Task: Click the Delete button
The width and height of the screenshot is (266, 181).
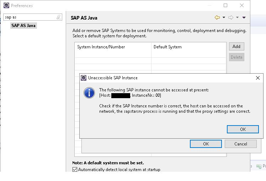Action: point(236,57)
